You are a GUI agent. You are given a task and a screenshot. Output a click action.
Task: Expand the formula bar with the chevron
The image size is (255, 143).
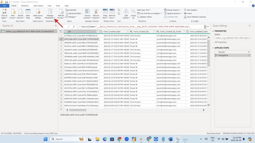[208, 27]
